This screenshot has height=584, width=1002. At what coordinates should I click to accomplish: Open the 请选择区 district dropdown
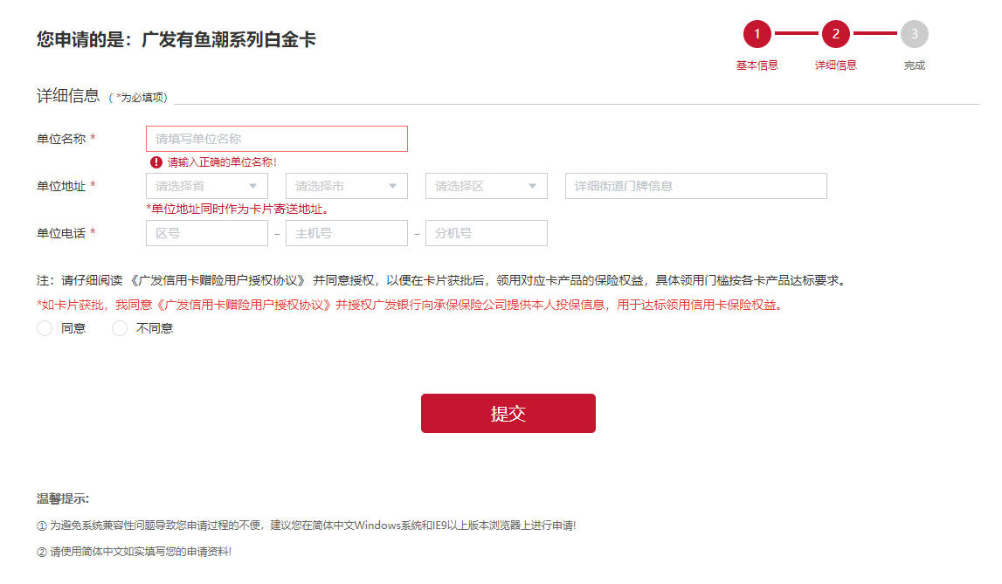(x=487, y=186)
